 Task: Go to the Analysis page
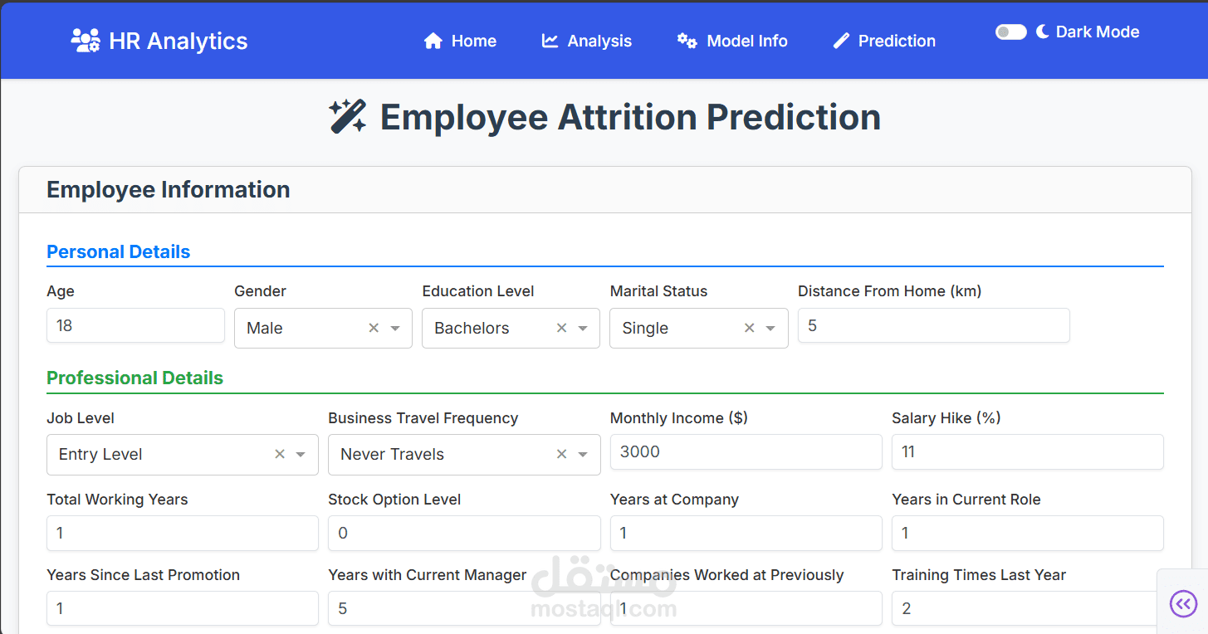point(599,41)
